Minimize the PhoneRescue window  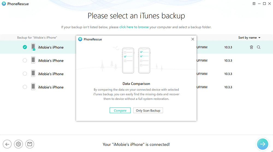coord(259,4)
